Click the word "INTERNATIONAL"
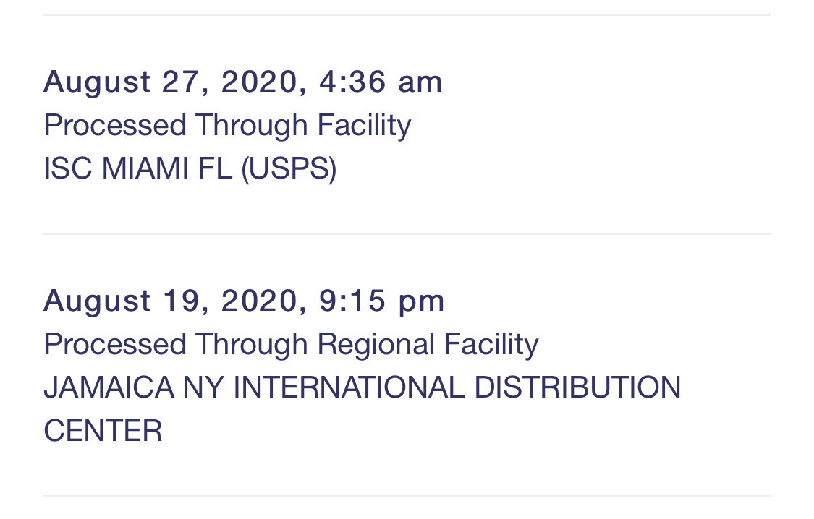The image size is (814, 519). click(x=348, y=387)
